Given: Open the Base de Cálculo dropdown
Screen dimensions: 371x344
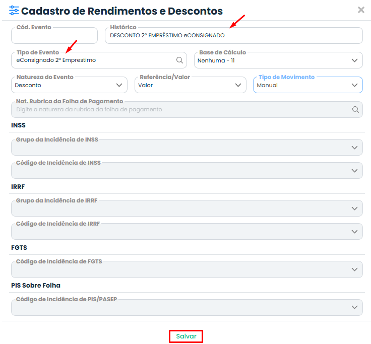Looking at the screenshot, I should [x=278, y=60].
